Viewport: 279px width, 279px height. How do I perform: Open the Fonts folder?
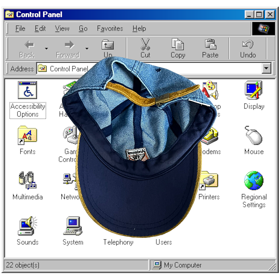coord(27,135)
